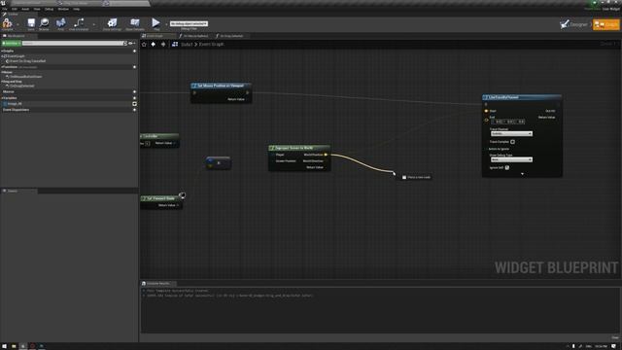The height and width of the screenshot is (350, 622).
Task: Expand LineTrace node advanced pins arrow
Action: [x=522, y=174]
